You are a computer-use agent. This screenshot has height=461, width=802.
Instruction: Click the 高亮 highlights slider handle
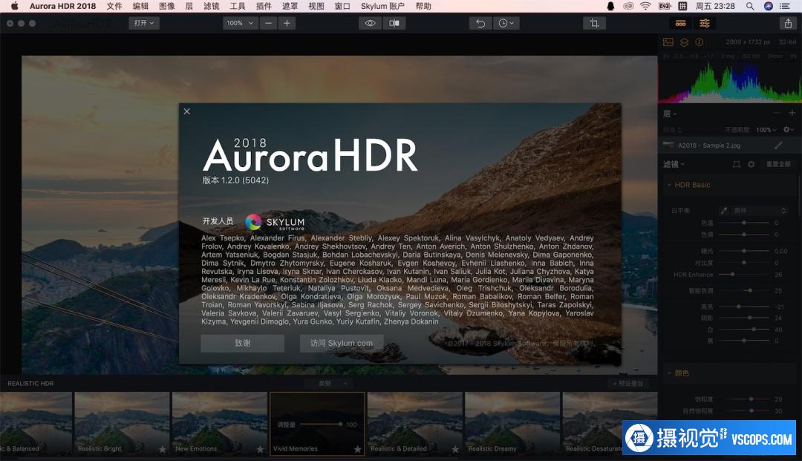[739, 307]
